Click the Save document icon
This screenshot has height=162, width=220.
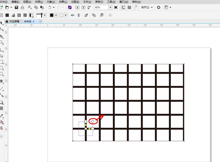pyautogui.click(x=16, y=7)
